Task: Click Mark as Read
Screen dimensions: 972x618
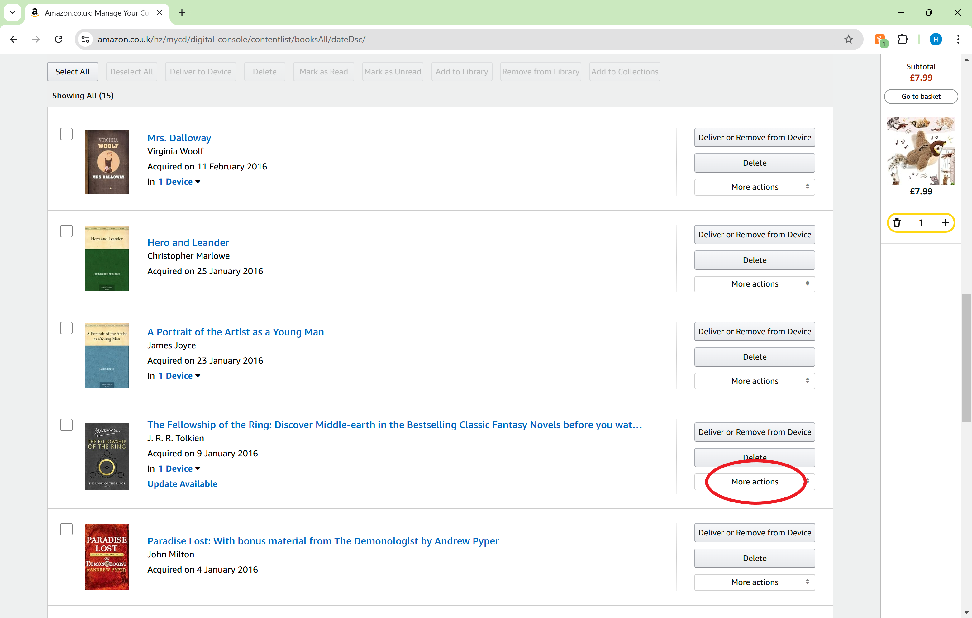Action: click(x=324, y=72)
